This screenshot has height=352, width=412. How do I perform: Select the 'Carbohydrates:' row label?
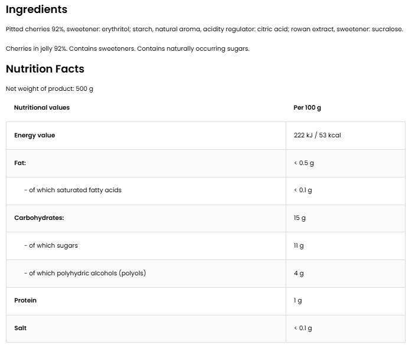39,218
